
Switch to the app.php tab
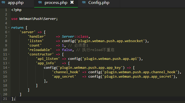[16, 3]
